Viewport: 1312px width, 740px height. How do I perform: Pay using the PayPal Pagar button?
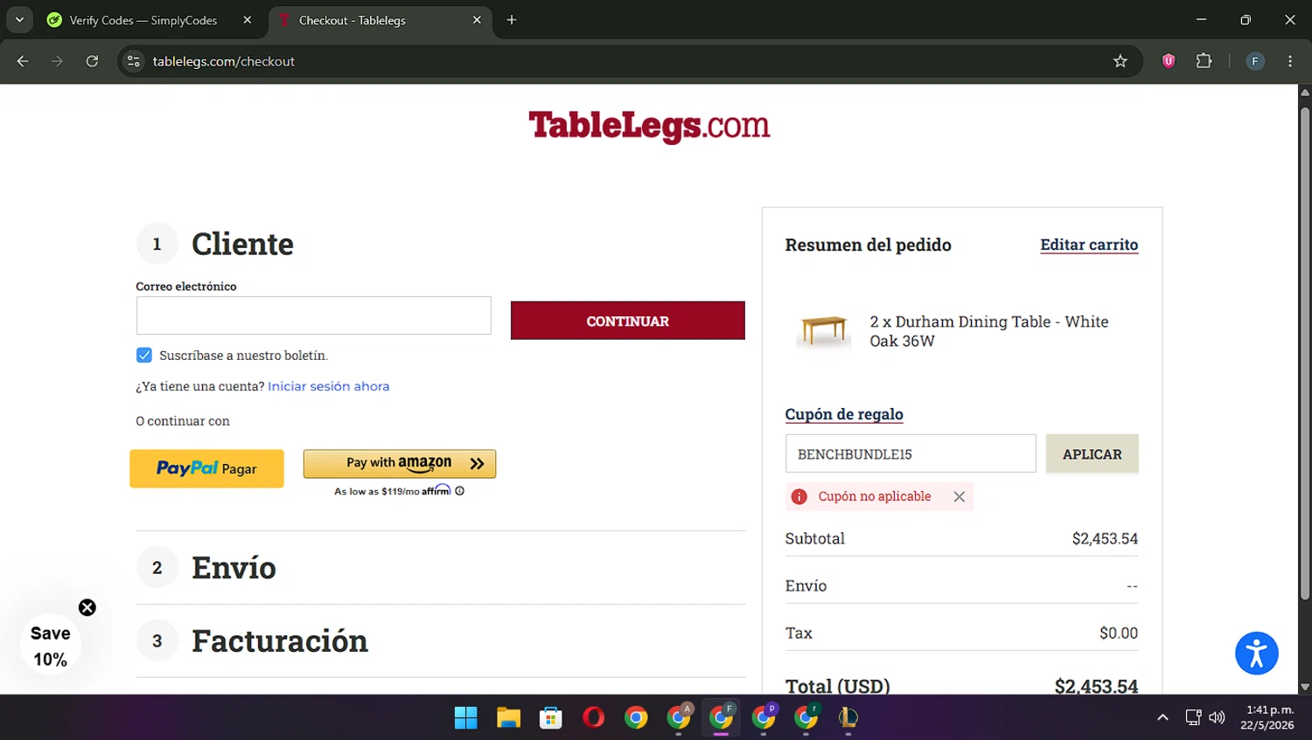(x=206, y=468)
